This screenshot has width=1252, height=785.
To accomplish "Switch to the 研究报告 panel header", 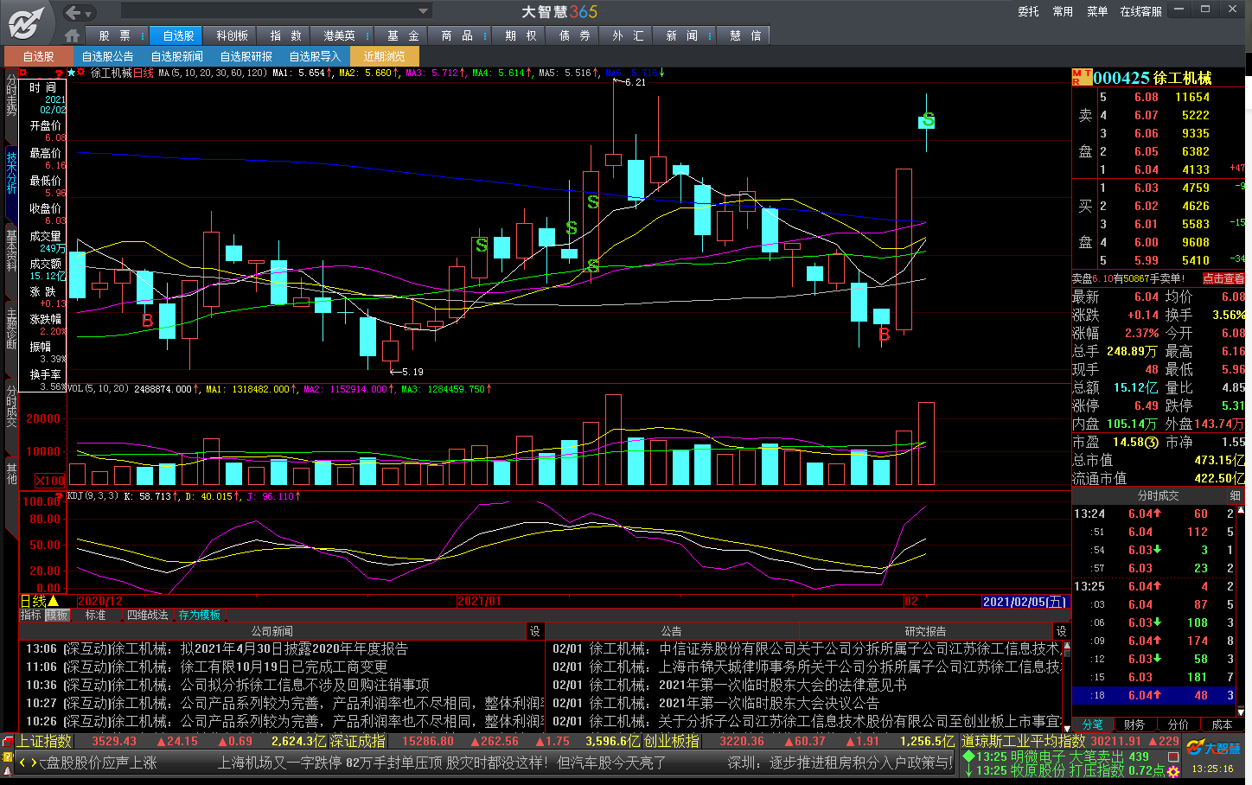I will (925, 631).
